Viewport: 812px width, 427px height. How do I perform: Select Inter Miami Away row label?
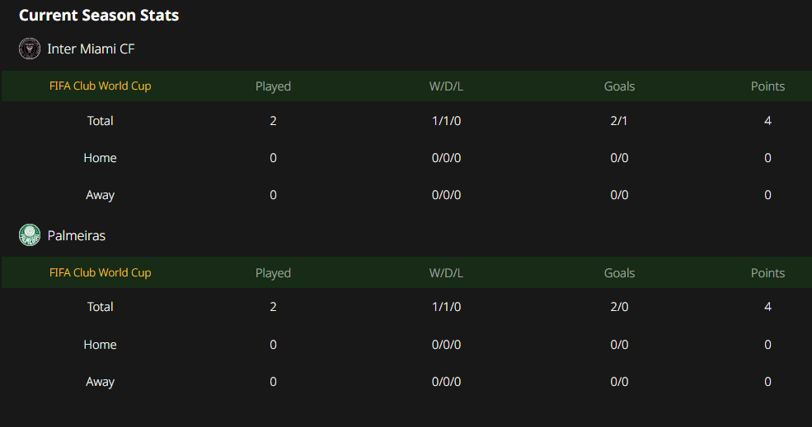100,195
